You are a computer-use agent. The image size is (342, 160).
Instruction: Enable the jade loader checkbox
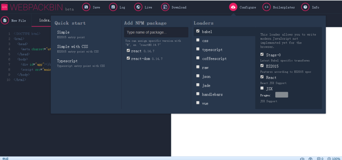(x=198, y=85)
